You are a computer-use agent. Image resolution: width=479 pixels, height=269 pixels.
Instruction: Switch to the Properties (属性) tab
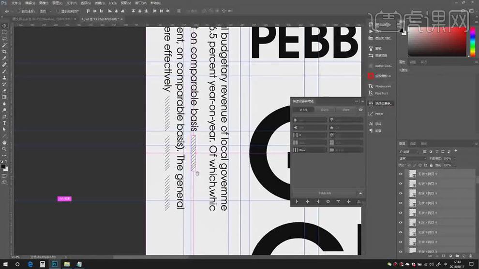coord(402,62)
